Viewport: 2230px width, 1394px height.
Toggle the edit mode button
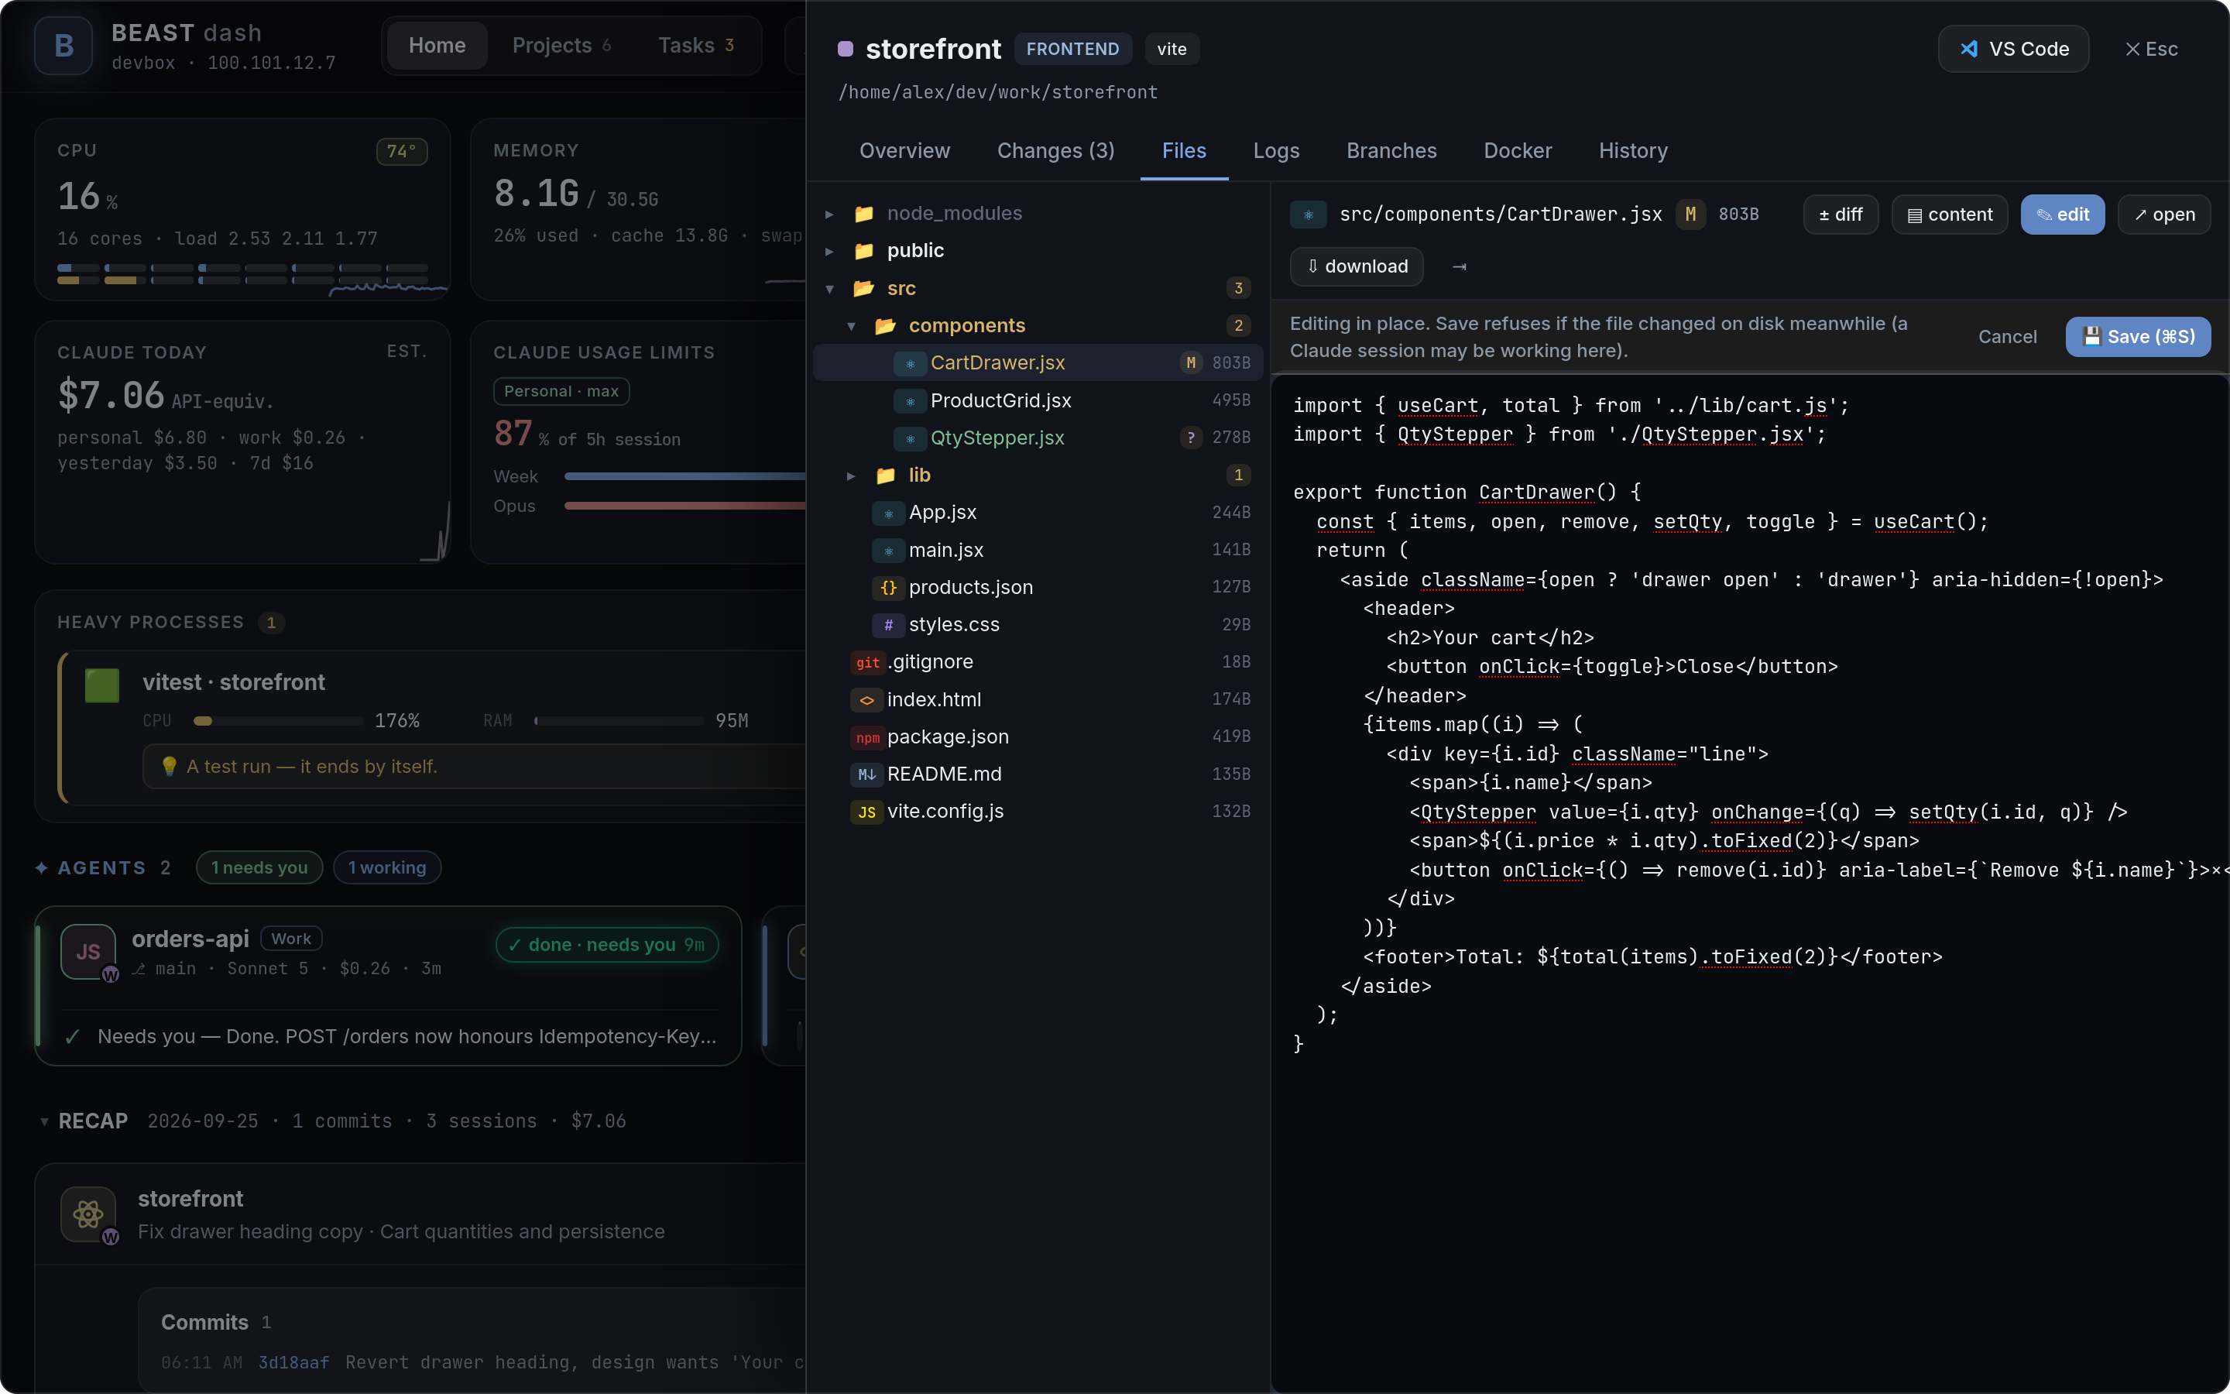coord(2062,215)
